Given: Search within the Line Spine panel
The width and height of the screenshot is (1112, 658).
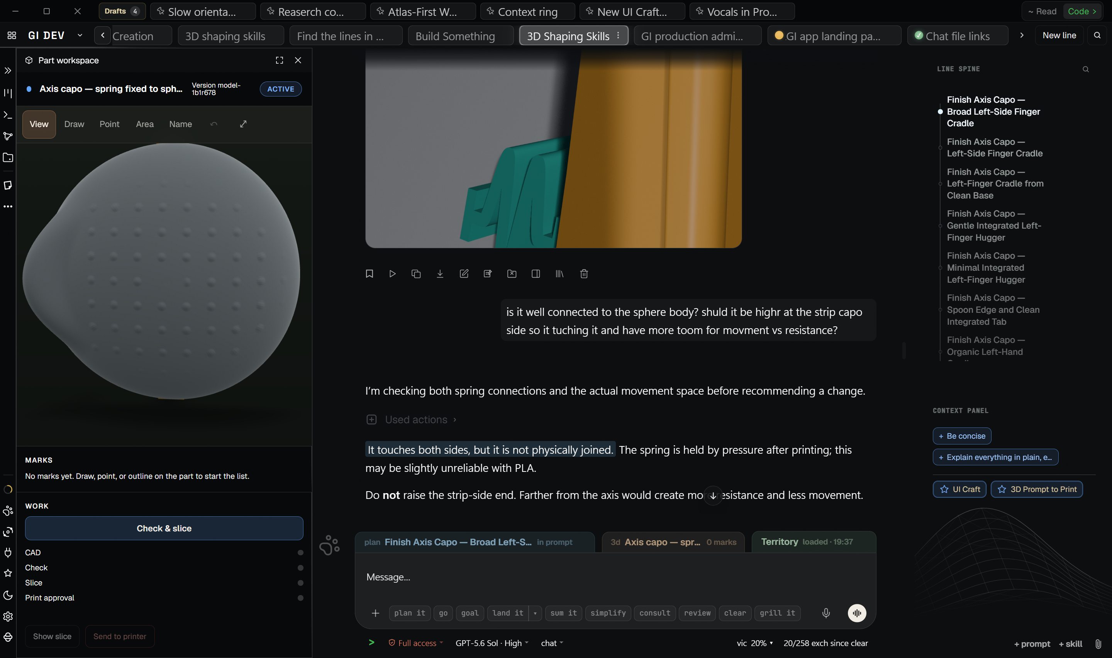Looking at the screenshot, I should point(1086,69).
